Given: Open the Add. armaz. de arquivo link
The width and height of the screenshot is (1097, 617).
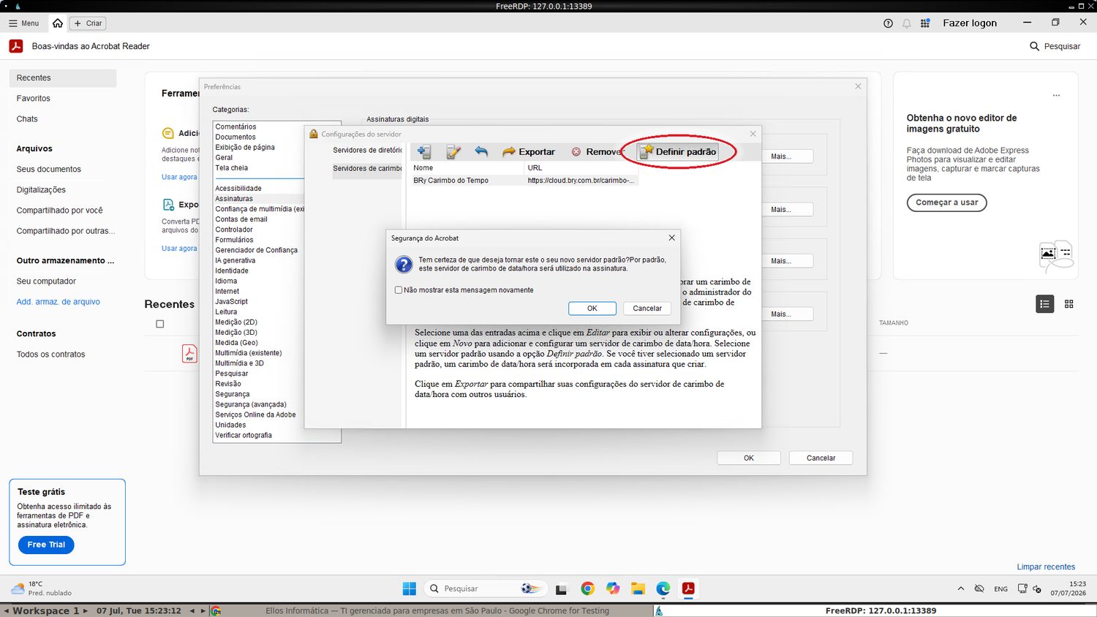Looking at the screenshot, I should pos(59,301).
